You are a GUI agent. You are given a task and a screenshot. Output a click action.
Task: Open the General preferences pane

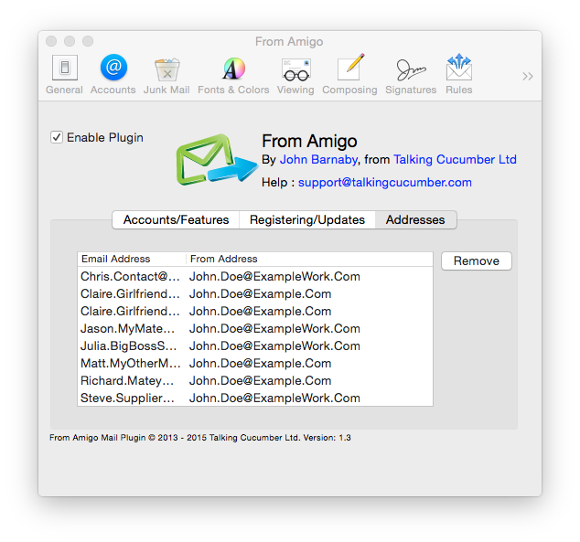[64, 75]
